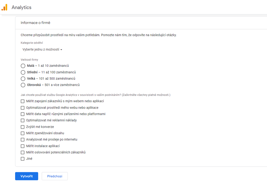The width and height of the screenshot is (267, 187).
Task: Click the blue Vytvořit button
Action: click(x=27, y=176)
